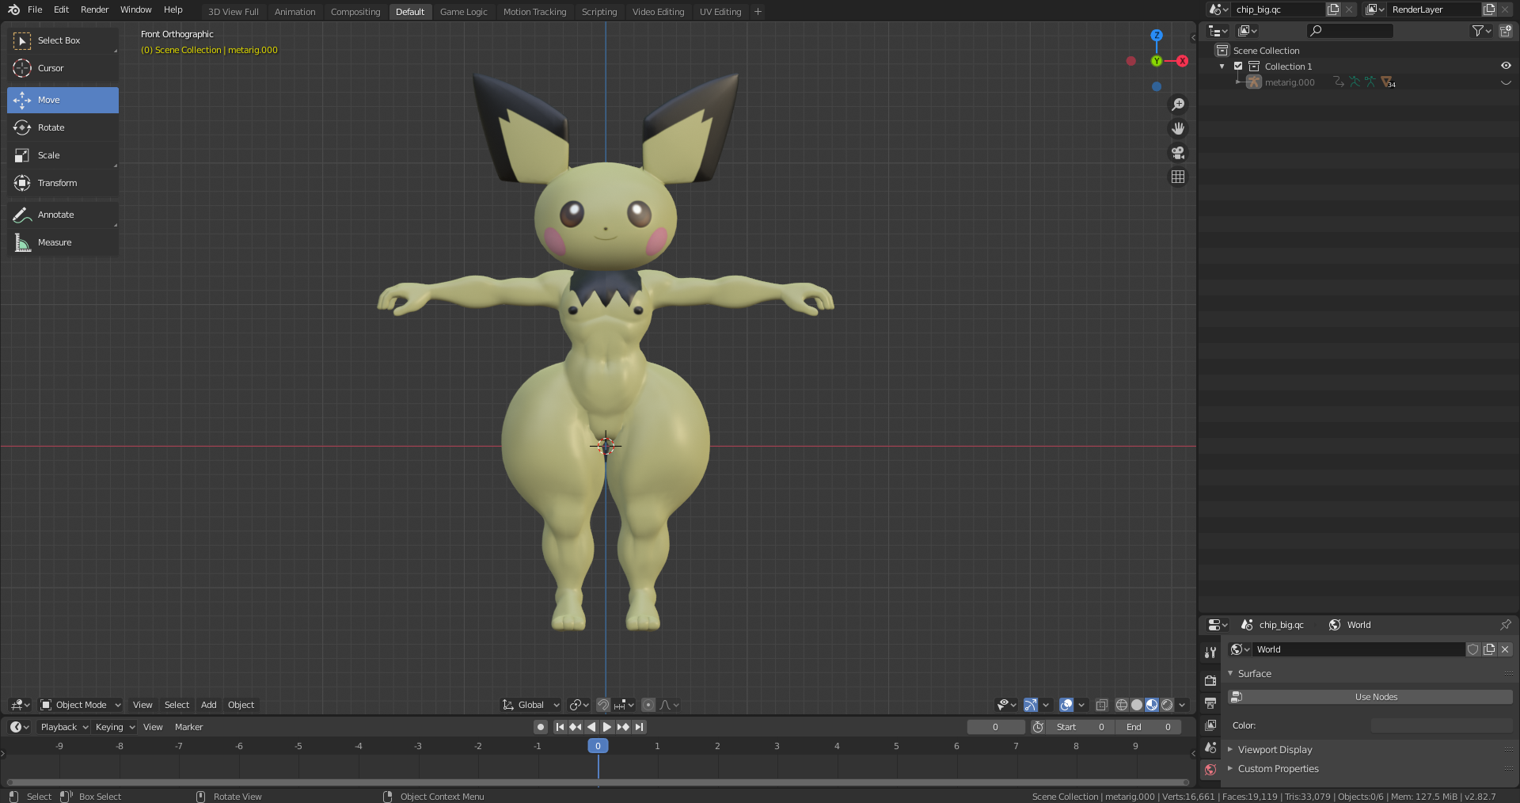Open Scene properties tab
This screenshot has height=803, width=1520.
point(1210,748)
